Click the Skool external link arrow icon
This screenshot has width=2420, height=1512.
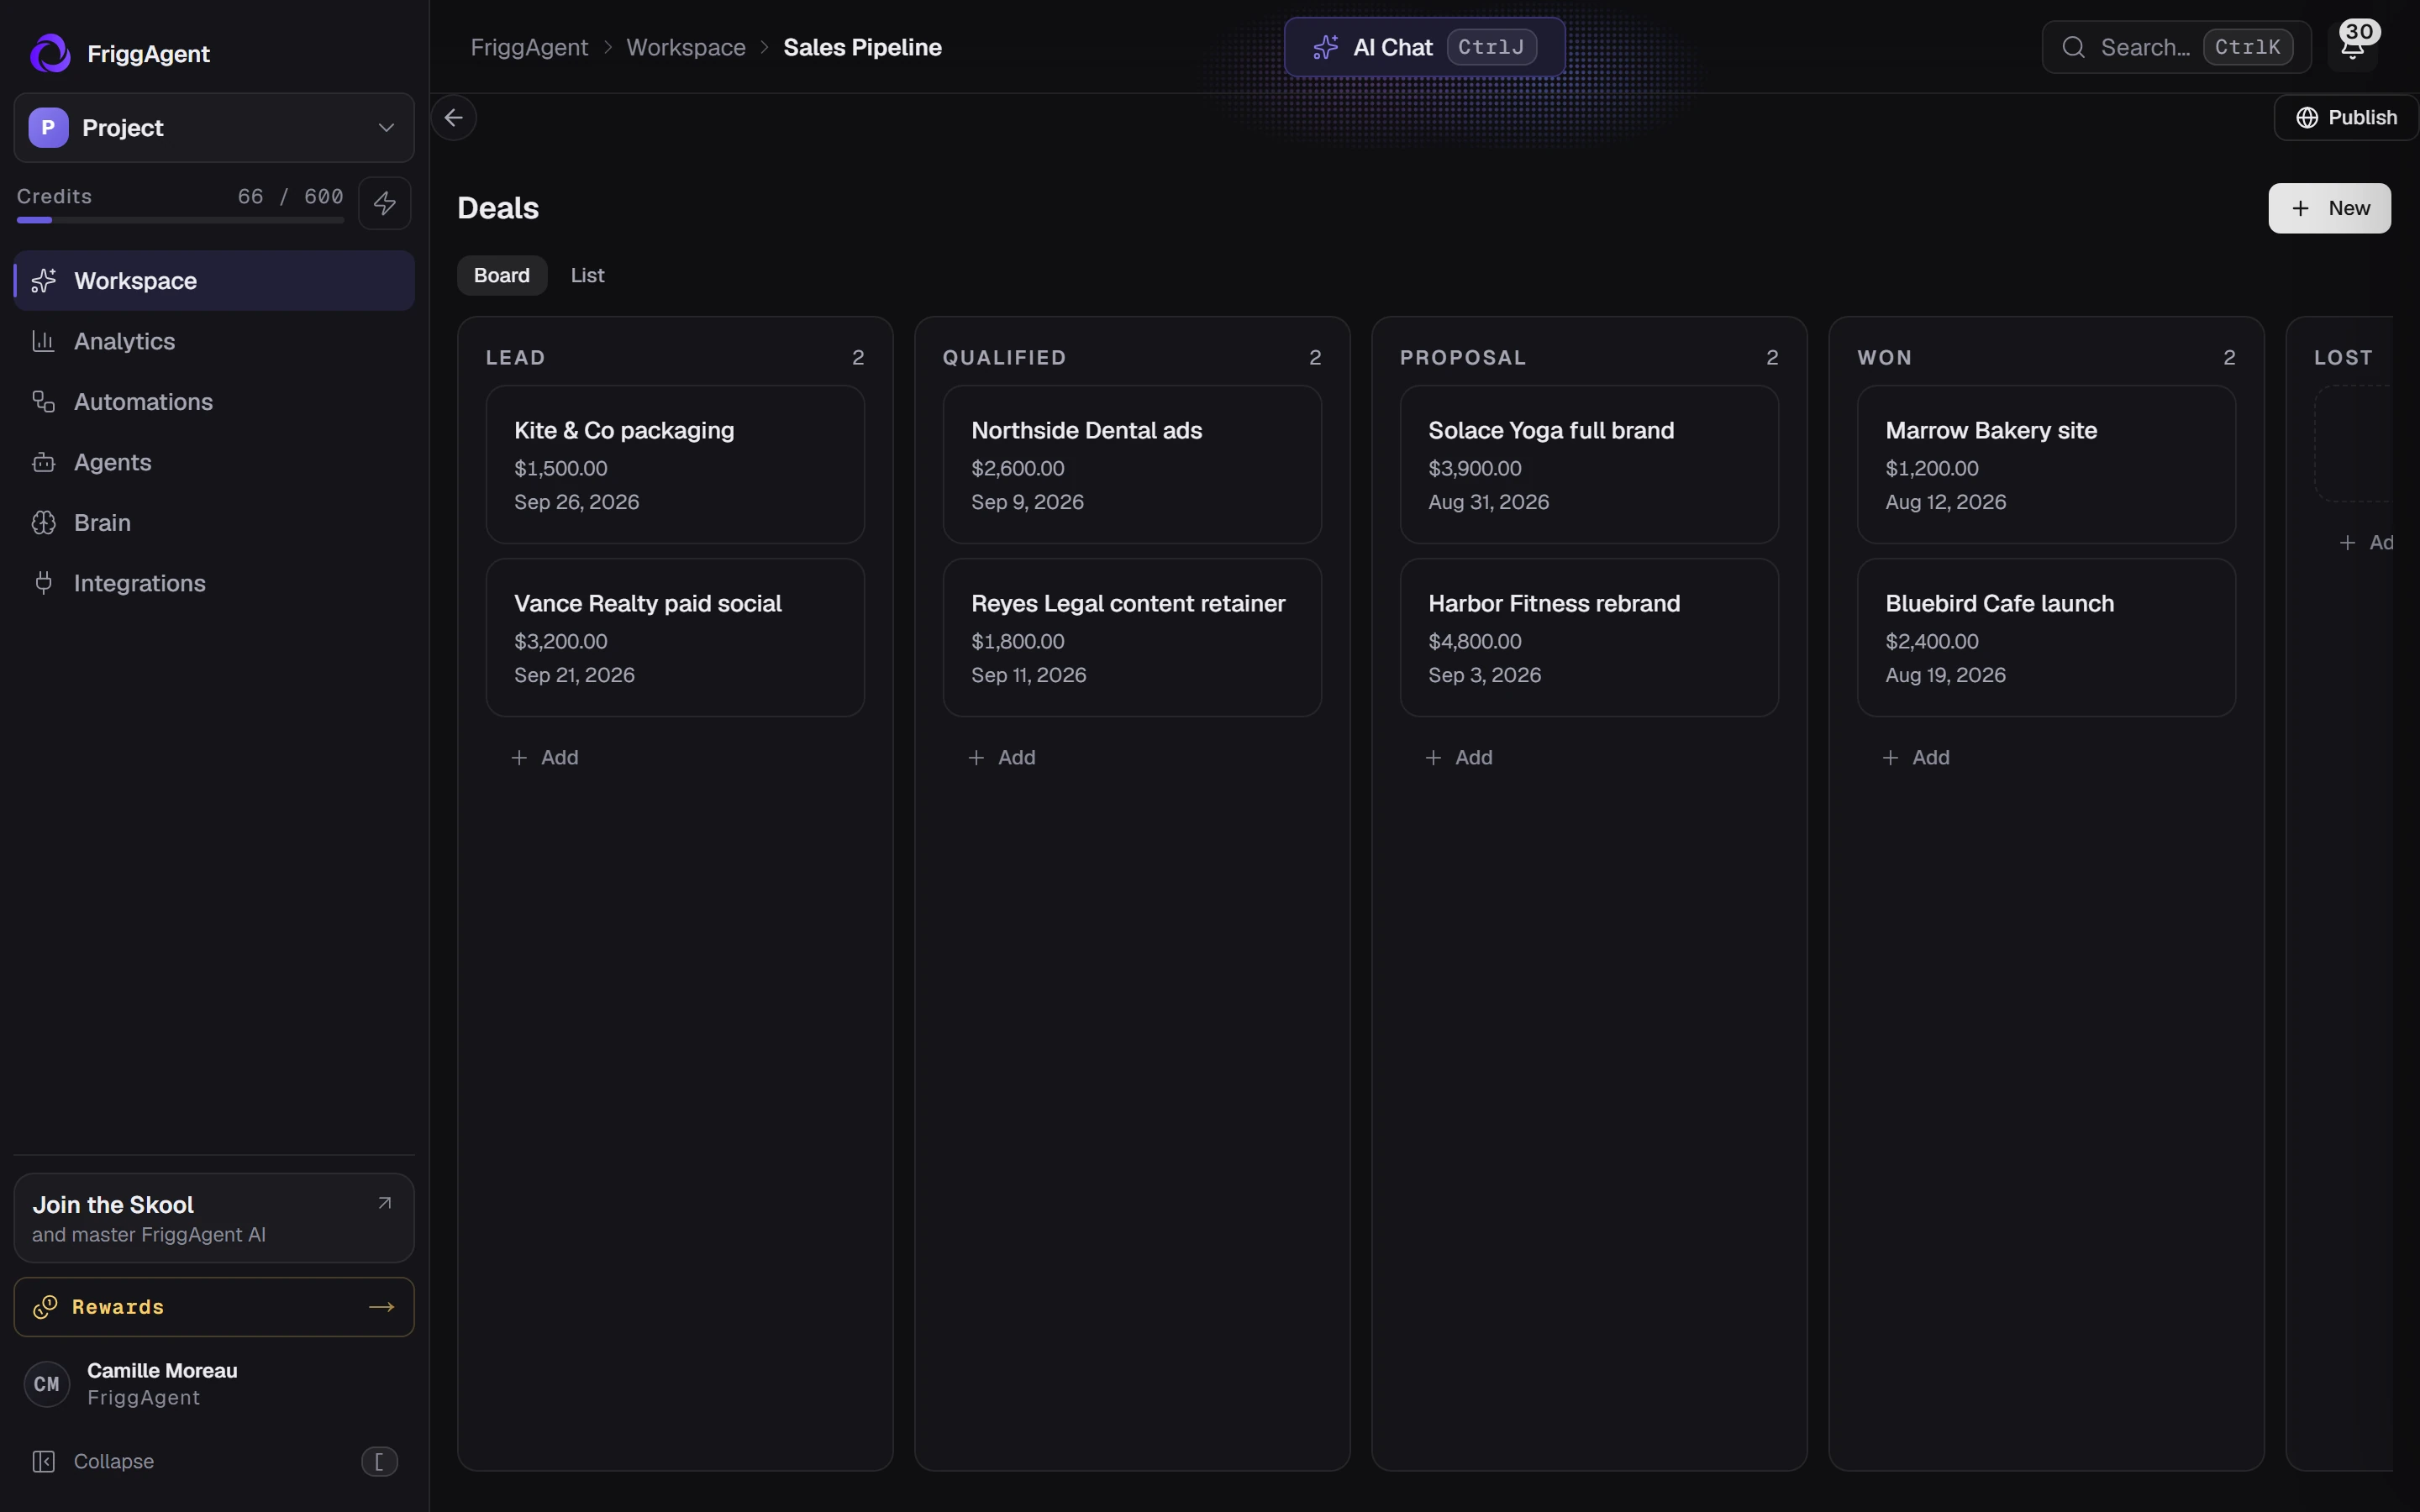pos(384,1203)
